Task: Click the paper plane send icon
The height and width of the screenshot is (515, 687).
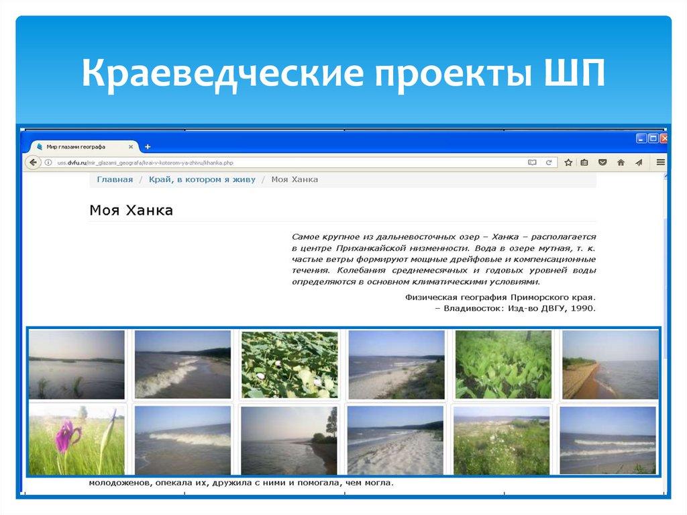Action: tap(639, 162)
